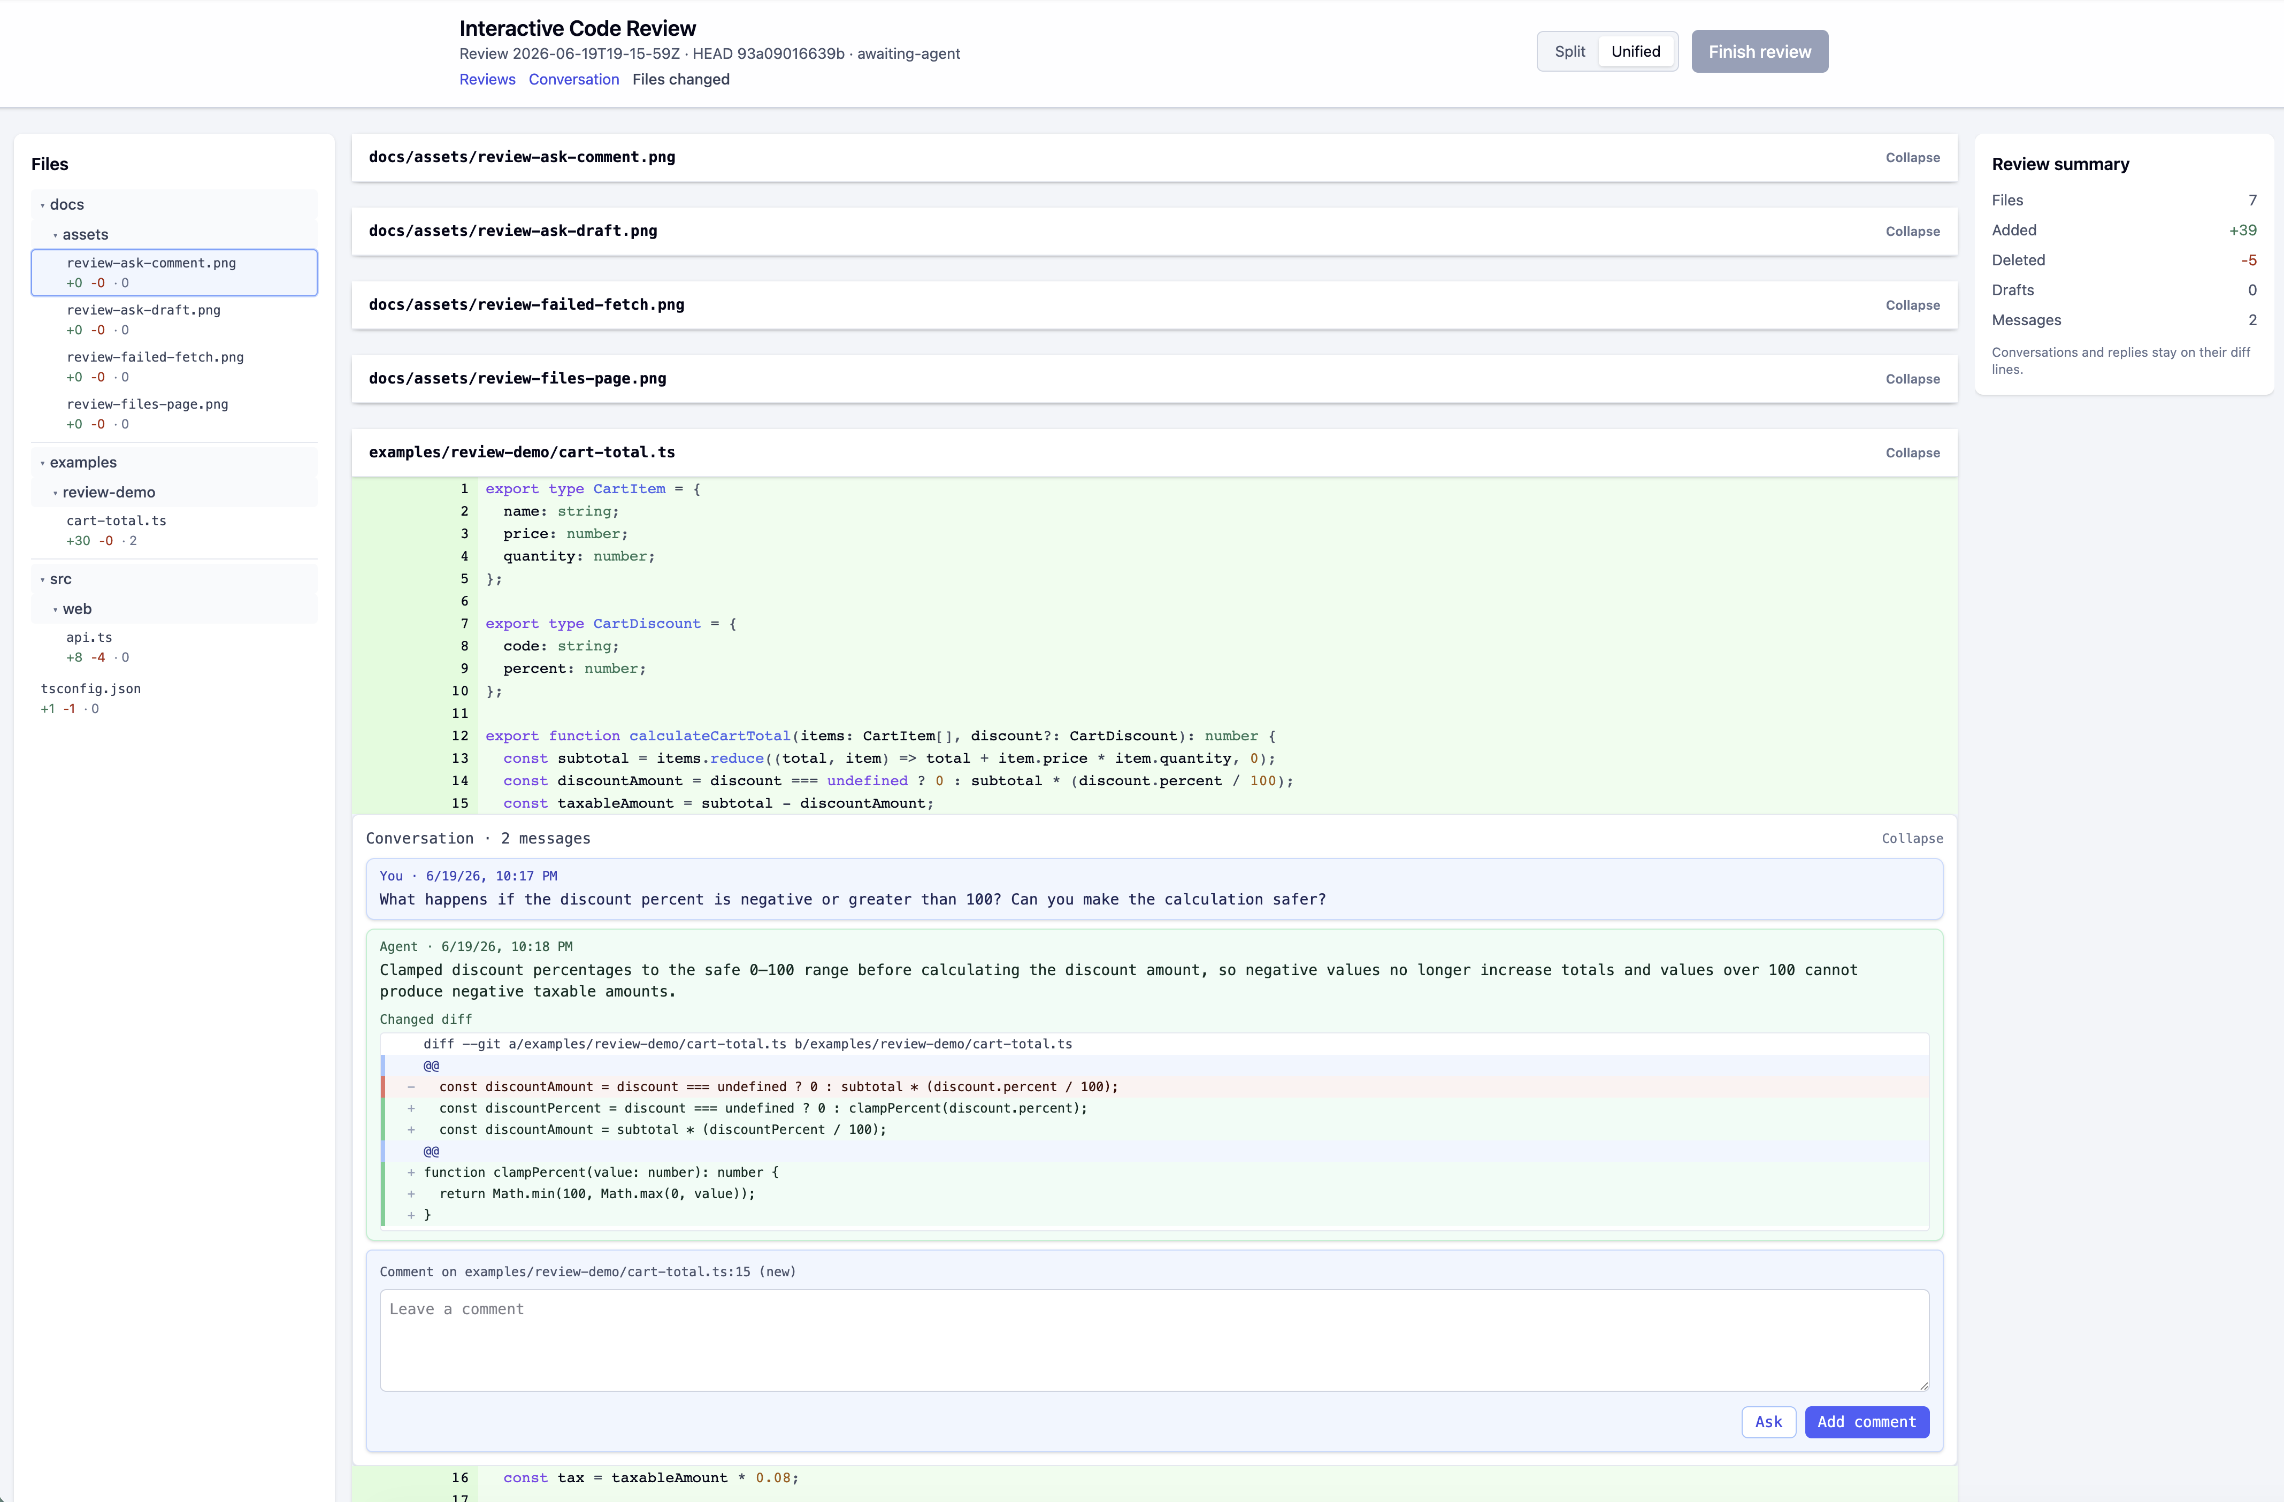The height and width of the screenshot is (1502, 2284).
Task: Click the Drafts count row
Action: click(2124, 291)
